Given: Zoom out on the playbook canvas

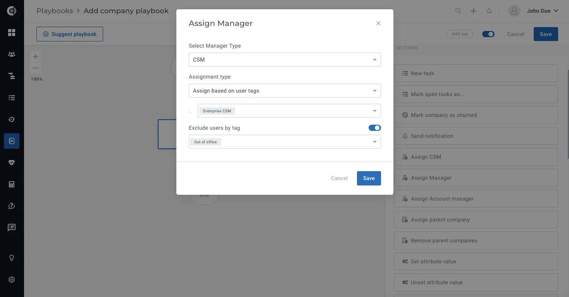Looking at the screenshot, I should [36, 68].
